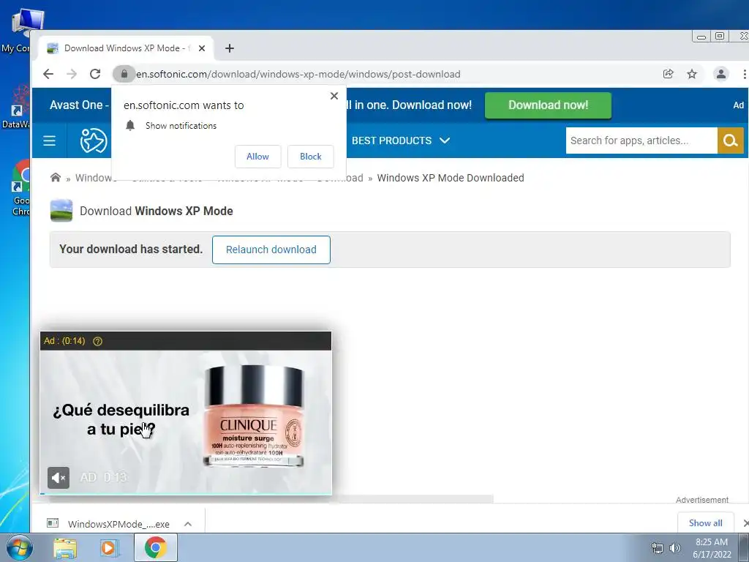
Task: Expand the download item options chevron
Action: tap(188, 524)
